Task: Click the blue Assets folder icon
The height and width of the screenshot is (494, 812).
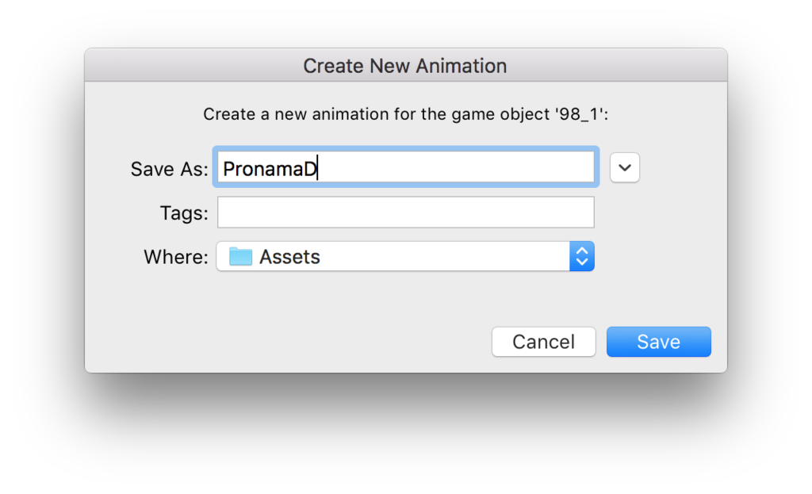Action: pyautogui.click(x=240, y=256)
